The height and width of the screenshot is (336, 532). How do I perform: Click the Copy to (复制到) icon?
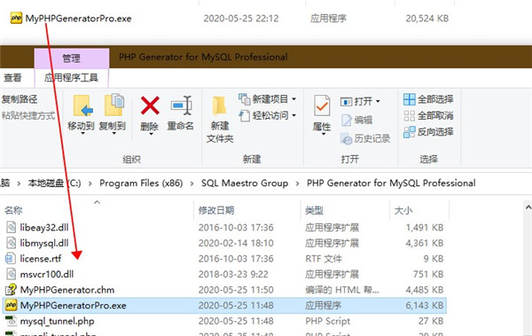tap(114, 105)
